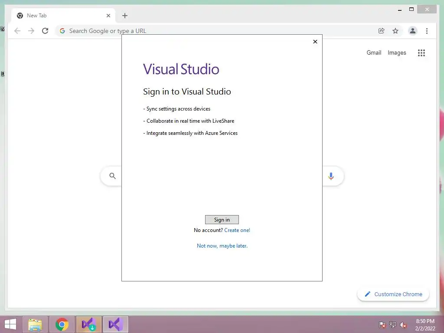The width and height of the screenshot is (444, 333).
Task: Switch to Visual Studio taskbar icon
Action: click(115, 324)
